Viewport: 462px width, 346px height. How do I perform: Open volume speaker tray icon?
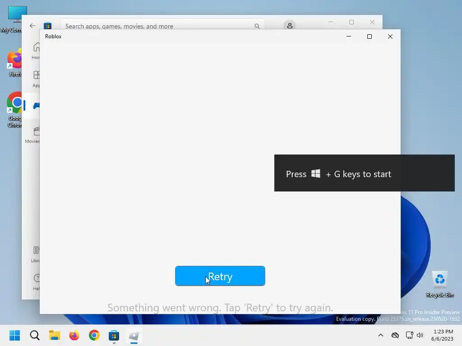[x=420, y=335]
